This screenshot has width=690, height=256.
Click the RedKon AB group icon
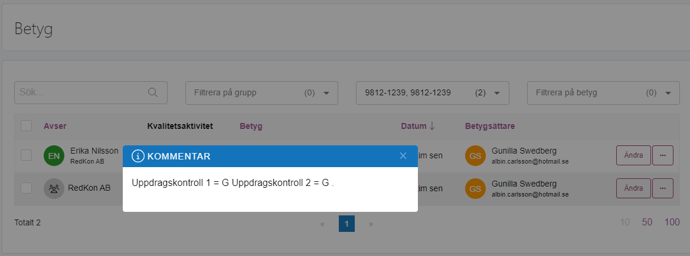[x=54, y=188]
